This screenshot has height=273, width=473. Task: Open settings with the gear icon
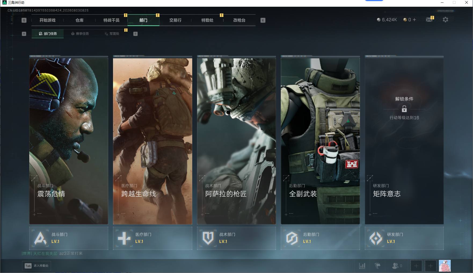point(445,20)
